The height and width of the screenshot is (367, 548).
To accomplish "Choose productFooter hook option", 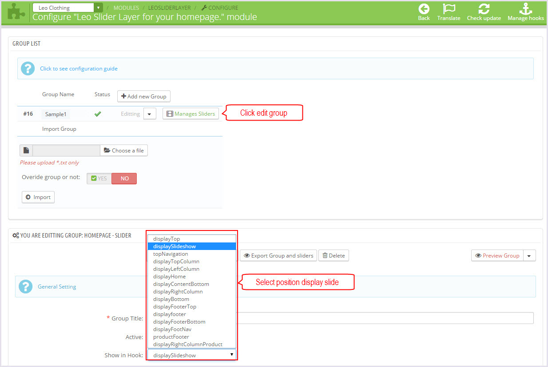I will (192, 337).
